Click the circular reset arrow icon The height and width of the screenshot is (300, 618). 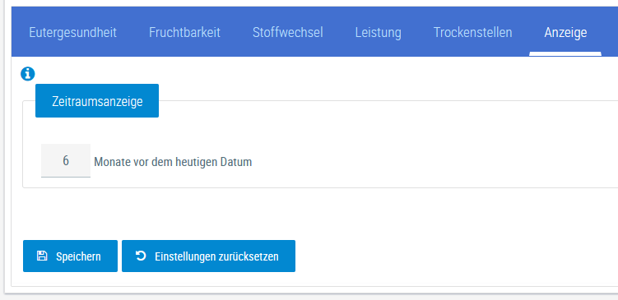click(x=141, y=256)
